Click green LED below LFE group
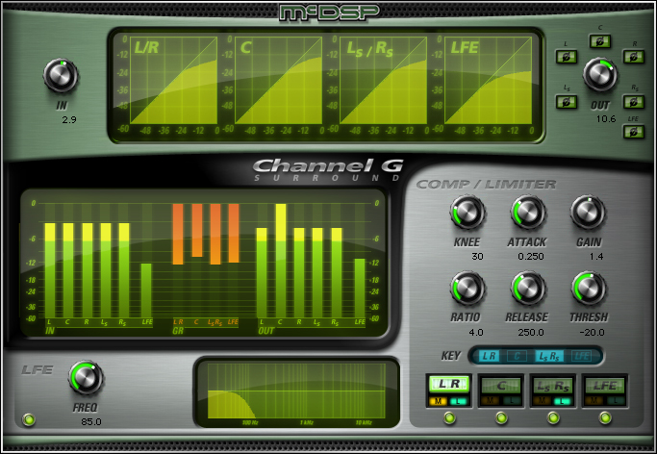657x454 pixels. coord(605,417)
